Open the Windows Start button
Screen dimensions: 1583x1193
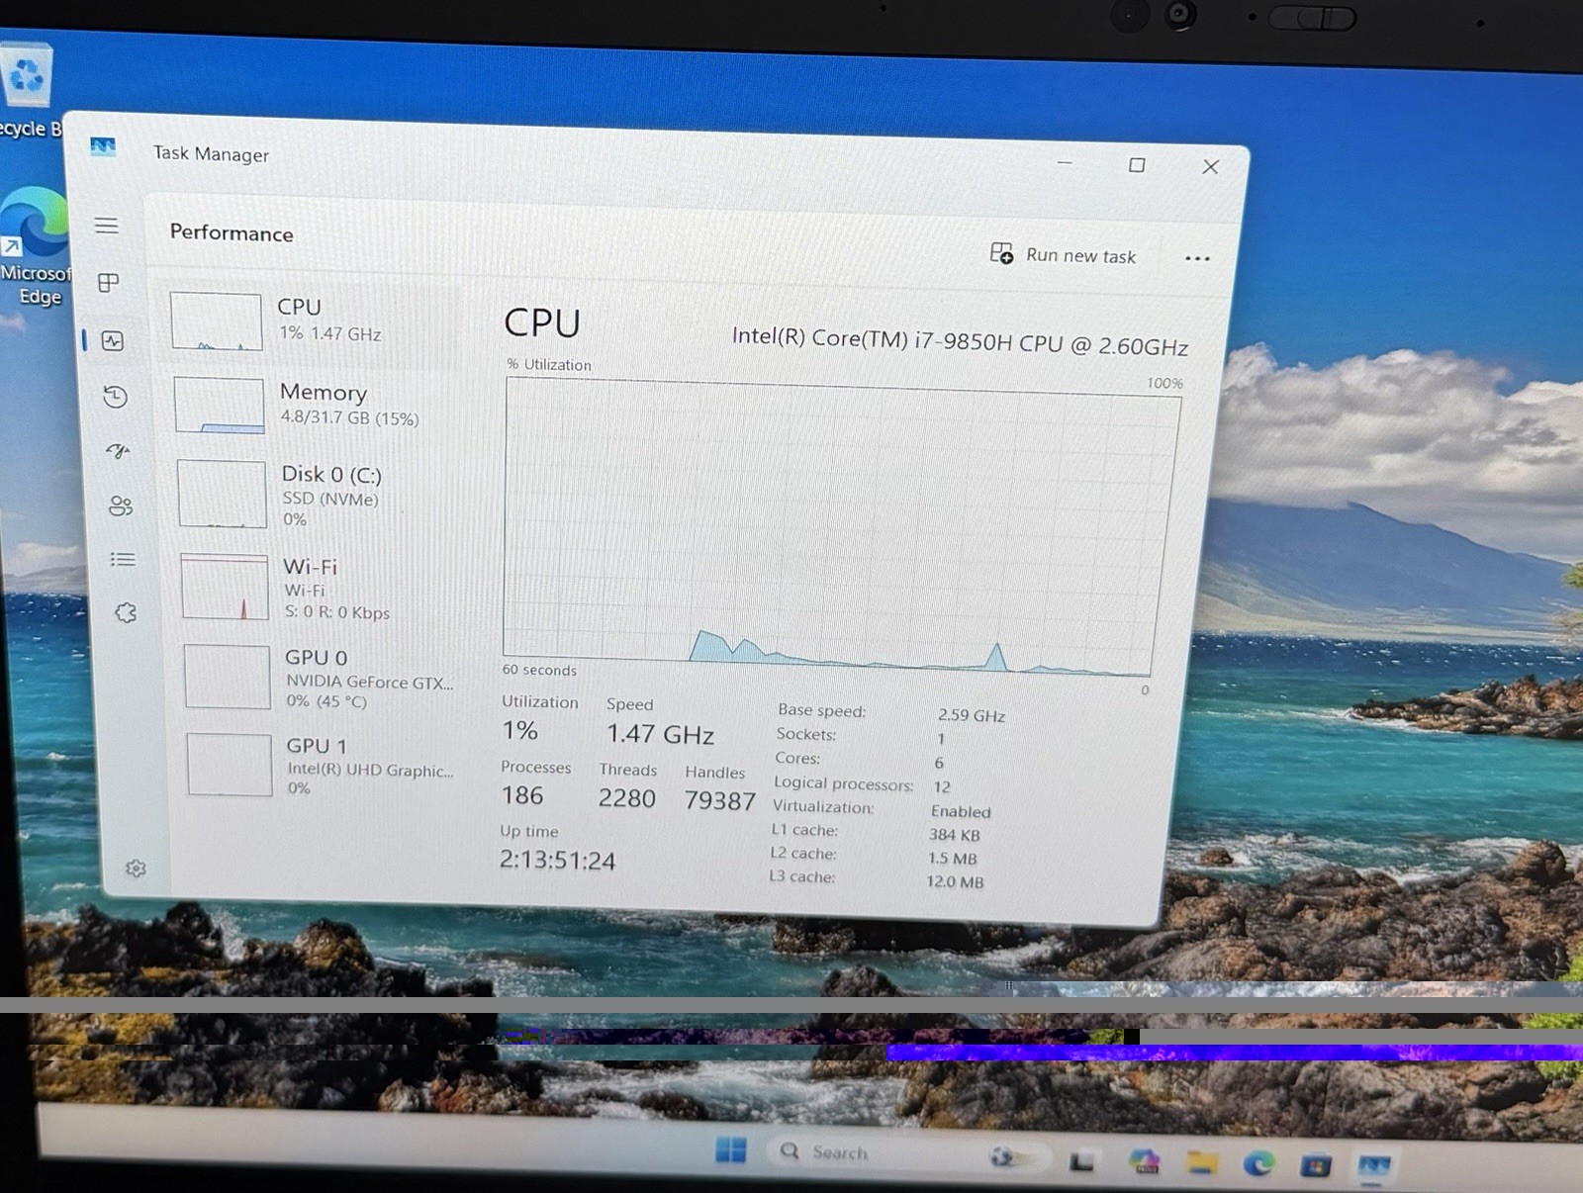tap(731, 1149)
